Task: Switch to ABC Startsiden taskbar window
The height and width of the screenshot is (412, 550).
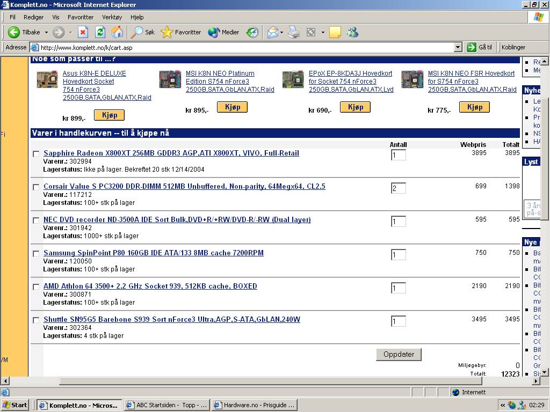Action: [167, 406]
